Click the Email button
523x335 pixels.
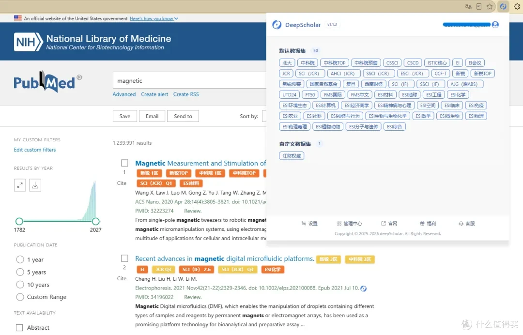point(152,116)
